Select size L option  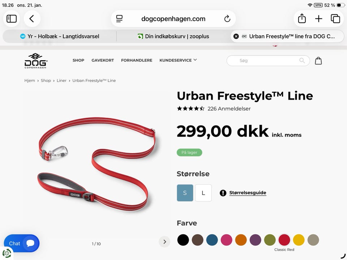click(204, 193)
